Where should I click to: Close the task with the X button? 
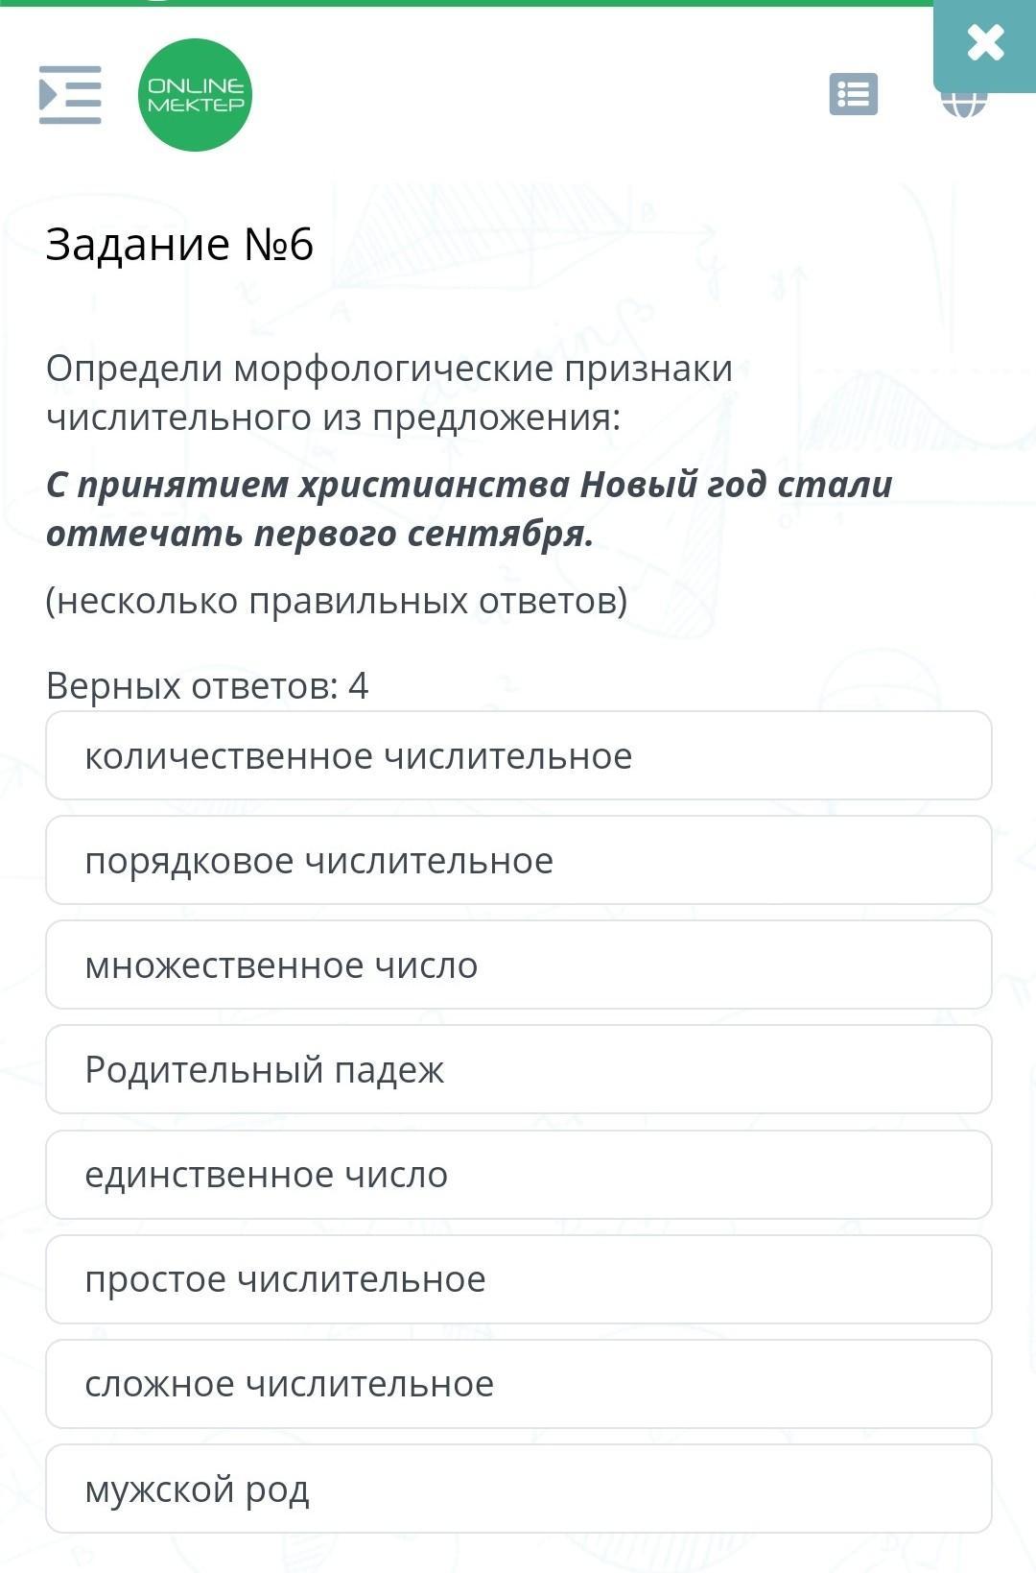click(x=985, y=43)
